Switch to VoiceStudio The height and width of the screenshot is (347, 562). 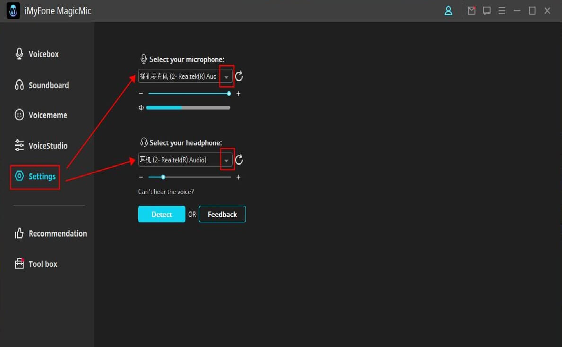point(41,145)
